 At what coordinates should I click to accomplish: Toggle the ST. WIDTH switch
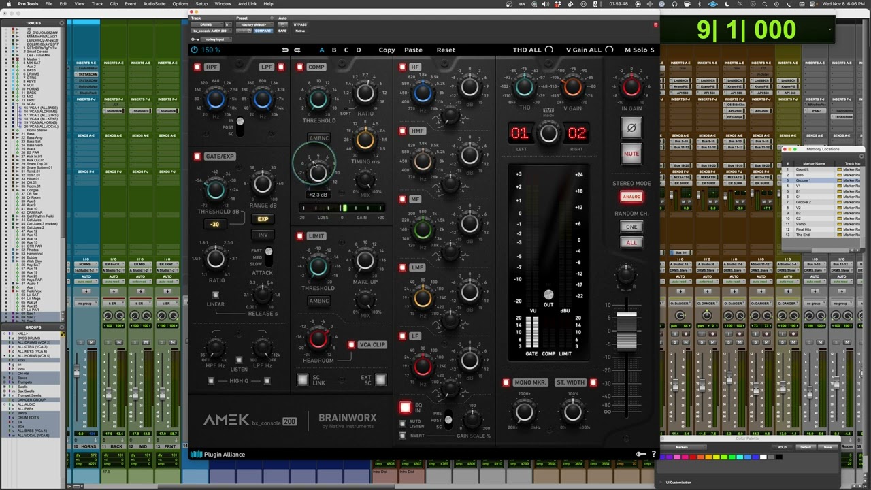(x=593, y=382)
